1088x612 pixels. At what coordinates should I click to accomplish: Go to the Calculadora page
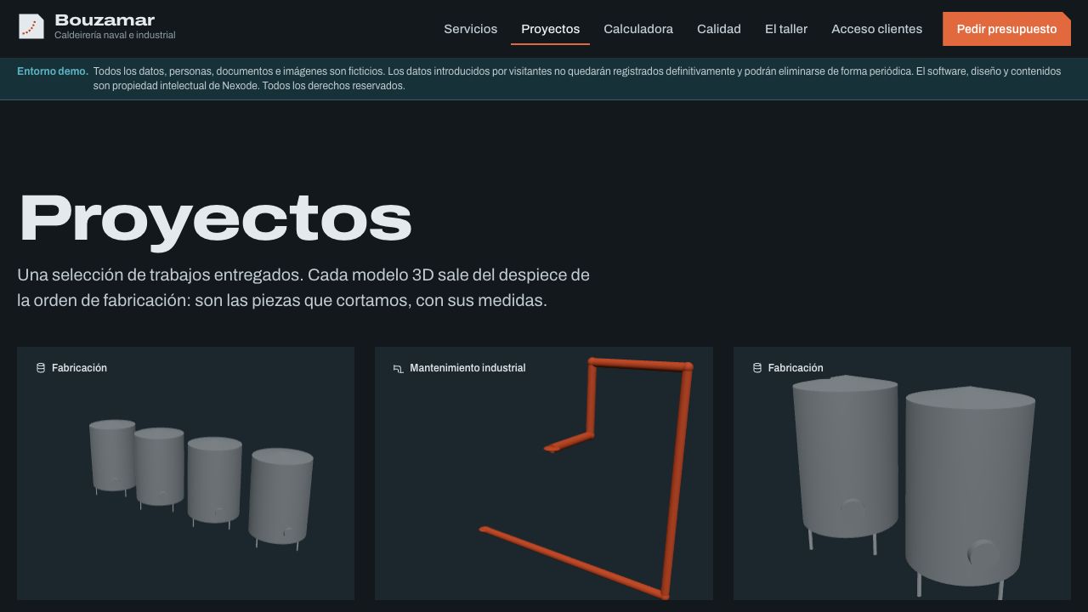coord(638,29)
